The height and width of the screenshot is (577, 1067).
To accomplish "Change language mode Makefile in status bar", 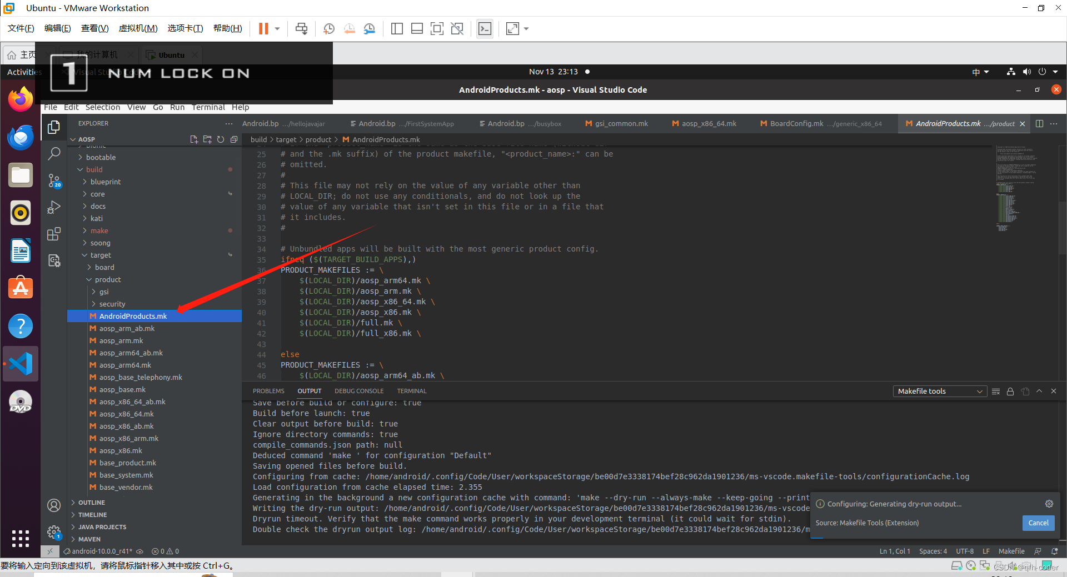I will point(1011,551).
